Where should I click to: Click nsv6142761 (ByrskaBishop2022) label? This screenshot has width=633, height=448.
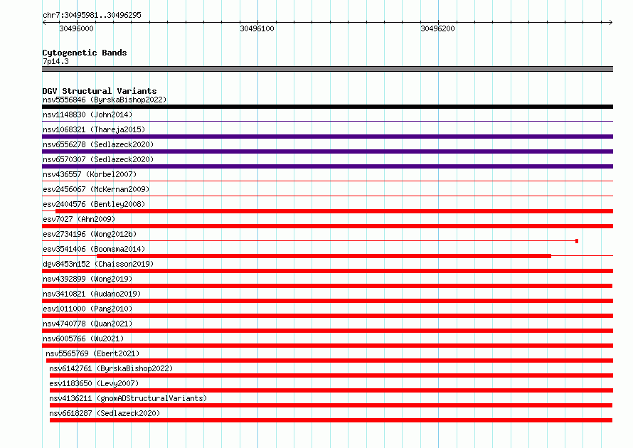111,368
